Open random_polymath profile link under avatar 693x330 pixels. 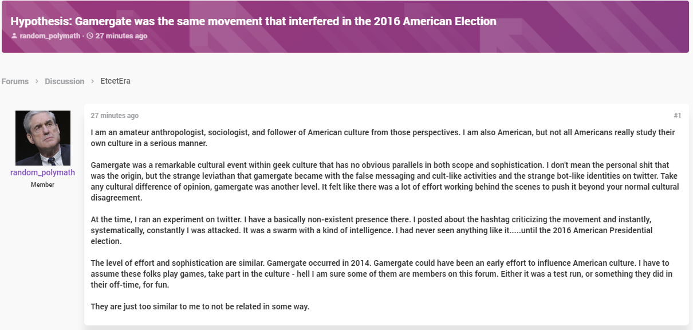pyautogui.click(x=43, y=172)
